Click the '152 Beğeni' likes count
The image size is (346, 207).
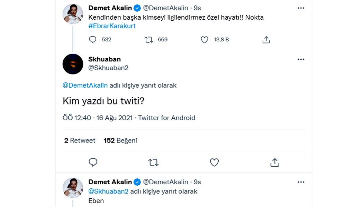click(x=120, y=140)
